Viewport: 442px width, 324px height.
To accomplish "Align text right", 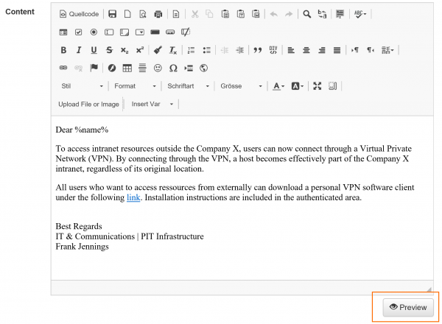I will coord(322,50).
